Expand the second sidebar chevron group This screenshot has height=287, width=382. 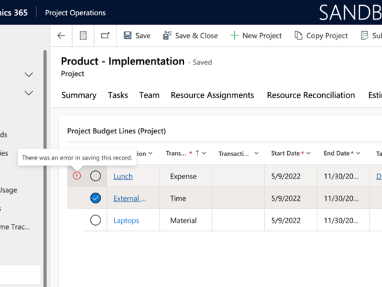pyautogui.click(x=29, y=93)
